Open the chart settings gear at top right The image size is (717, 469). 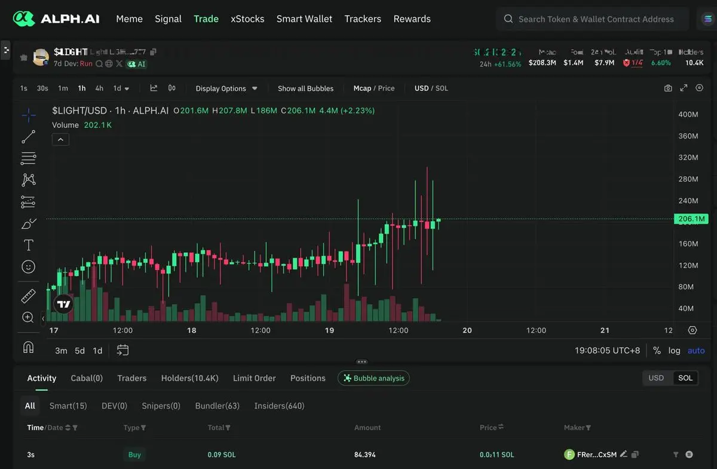pos(699,88)
